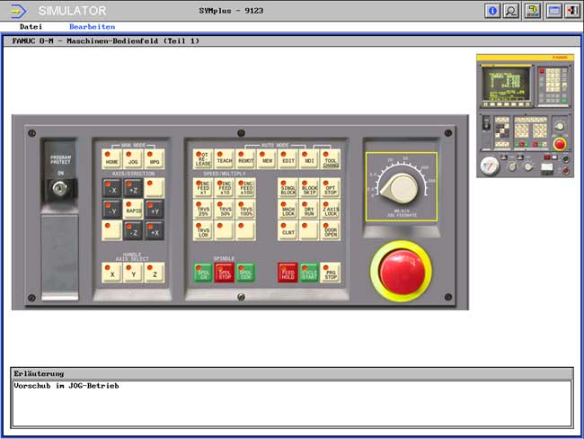Viewport: 584px width, 439px height.
Task: Open the Bearbeiten menu
Action: coord(93,27)
